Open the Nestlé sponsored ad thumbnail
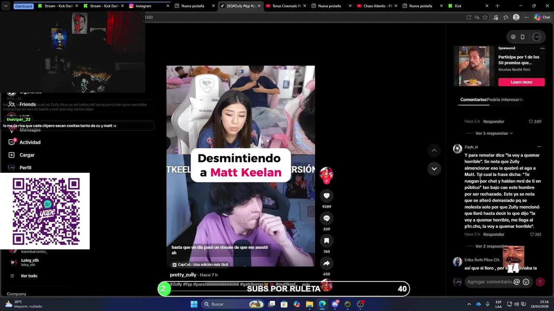Screen dimensions: 554x311 click(x=474, y=66)
